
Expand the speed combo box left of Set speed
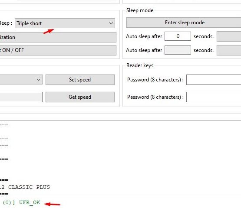[x=21, y=80]
